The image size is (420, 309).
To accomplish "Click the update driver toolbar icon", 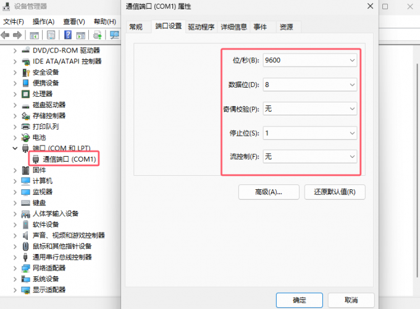I will [x=98, y=35].
